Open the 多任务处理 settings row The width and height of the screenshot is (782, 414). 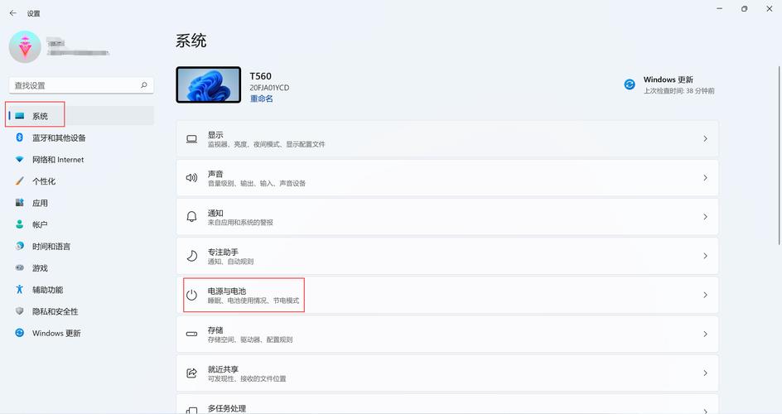click(x=447, y=404)
